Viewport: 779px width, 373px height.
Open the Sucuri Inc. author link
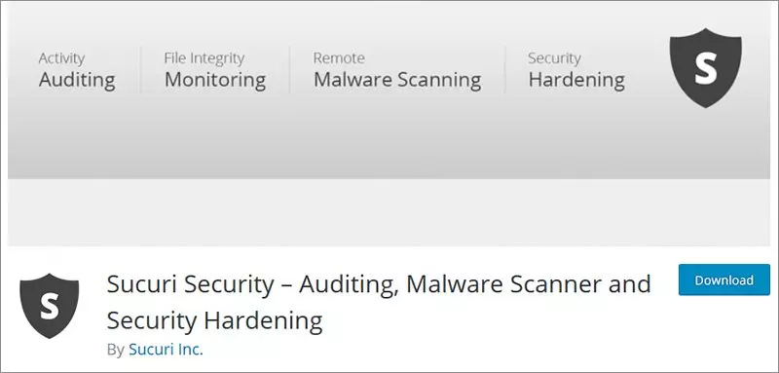[166, 350]
